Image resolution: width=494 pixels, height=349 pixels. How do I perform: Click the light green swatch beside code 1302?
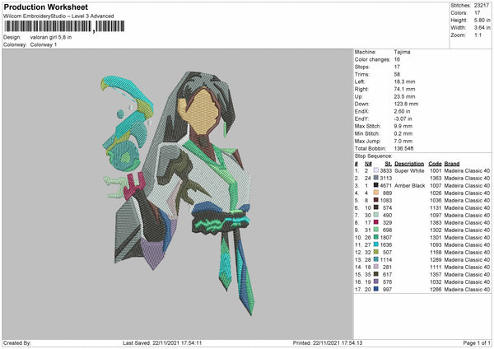point(376,230)
